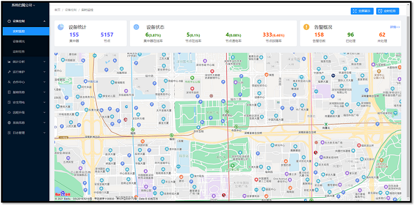
Task: Click the 设备统计 card title
Action: (77, 27)
